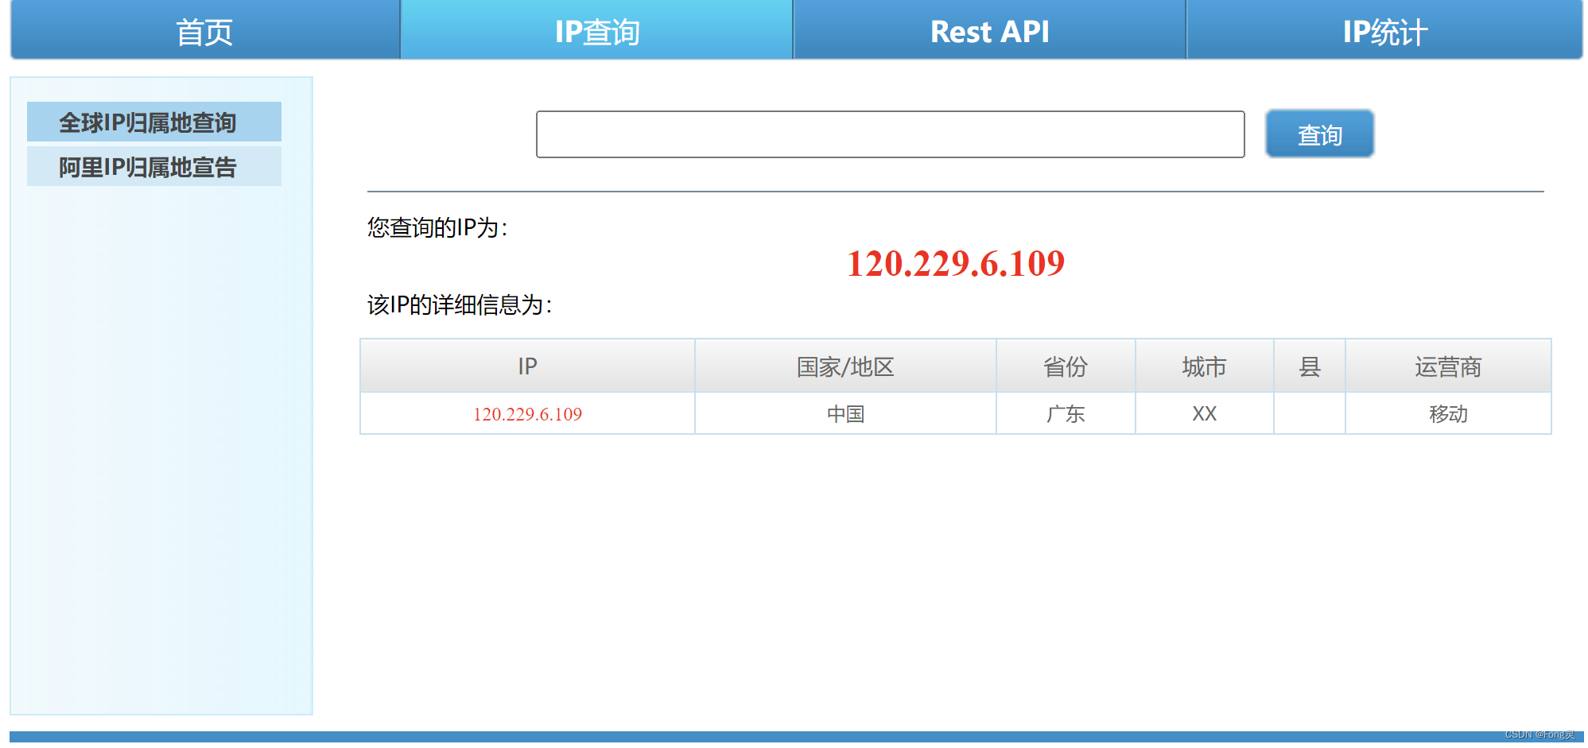Open the 首页 home tab

click(204, 30)
